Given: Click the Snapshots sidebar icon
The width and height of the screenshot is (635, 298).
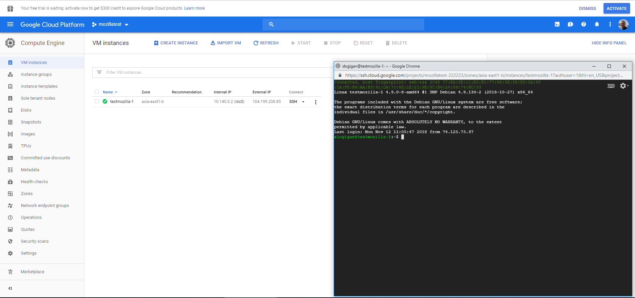Looking at the screenshot, I should tap(10, 122).
